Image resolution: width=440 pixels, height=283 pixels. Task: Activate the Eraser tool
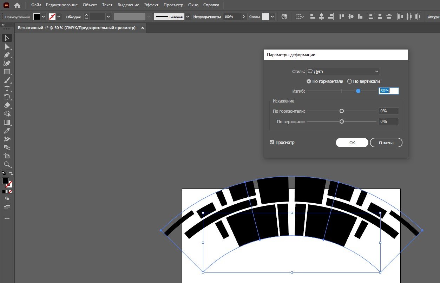click(x=7, y=105)
